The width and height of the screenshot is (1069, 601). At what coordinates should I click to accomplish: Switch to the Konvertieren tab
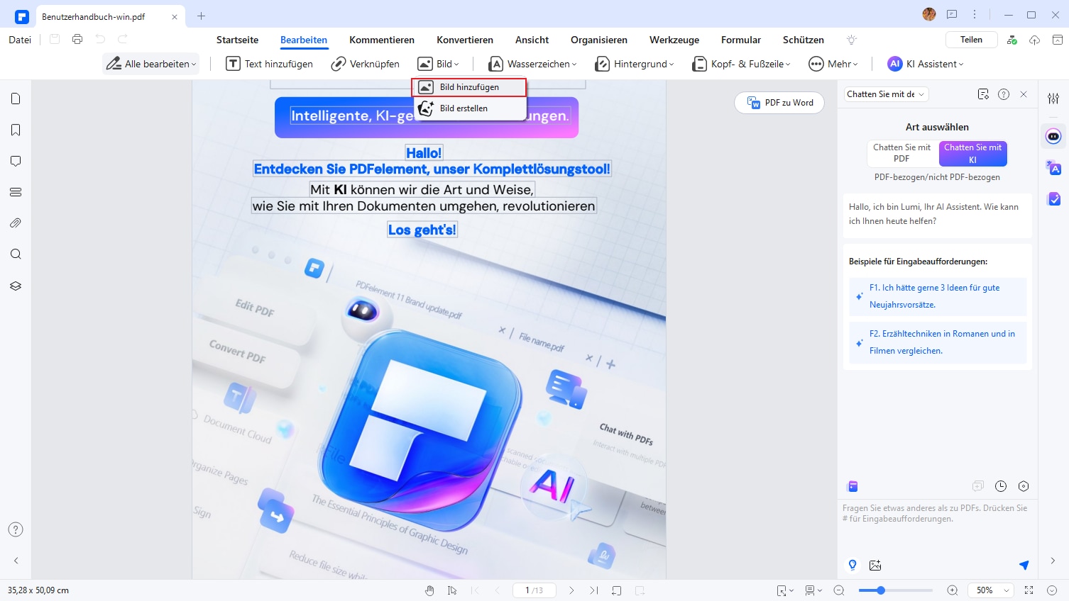click(x=465, y=40)
